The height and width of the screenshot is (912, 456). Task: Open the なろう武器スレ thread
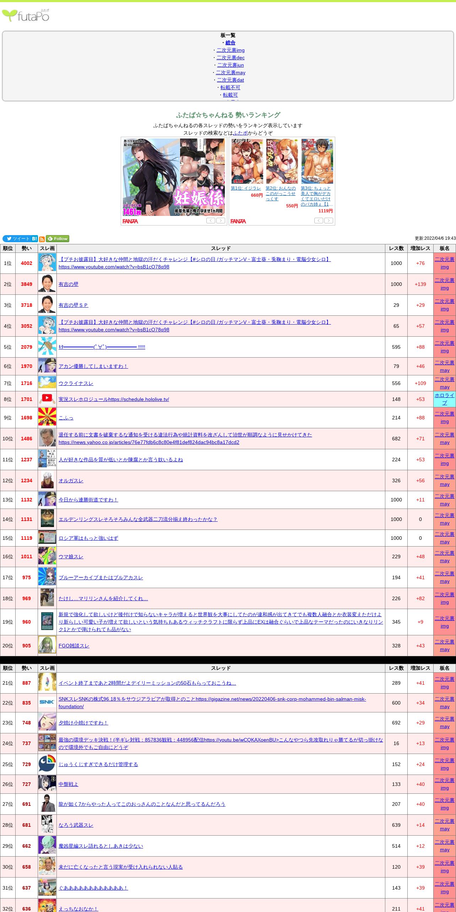pos(76,825)
